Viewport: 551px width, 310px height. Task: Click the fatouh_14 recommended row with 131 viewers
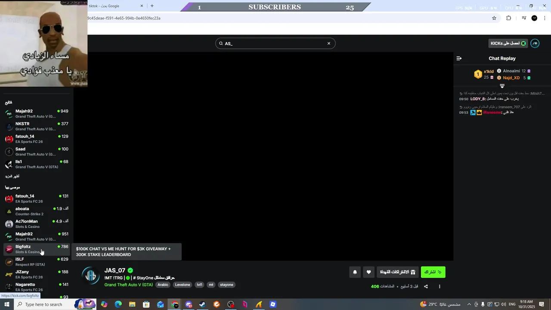tap(37, 198)
